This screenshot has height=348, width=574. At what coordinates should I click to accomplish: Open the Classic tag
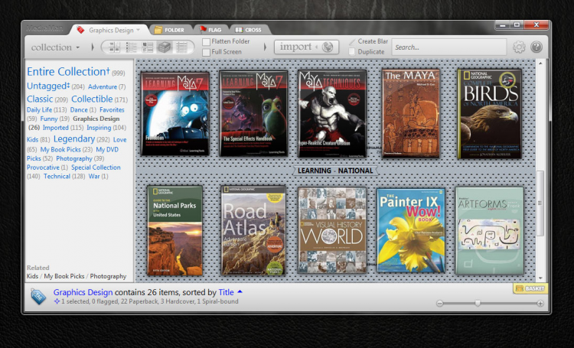(40, 99)
